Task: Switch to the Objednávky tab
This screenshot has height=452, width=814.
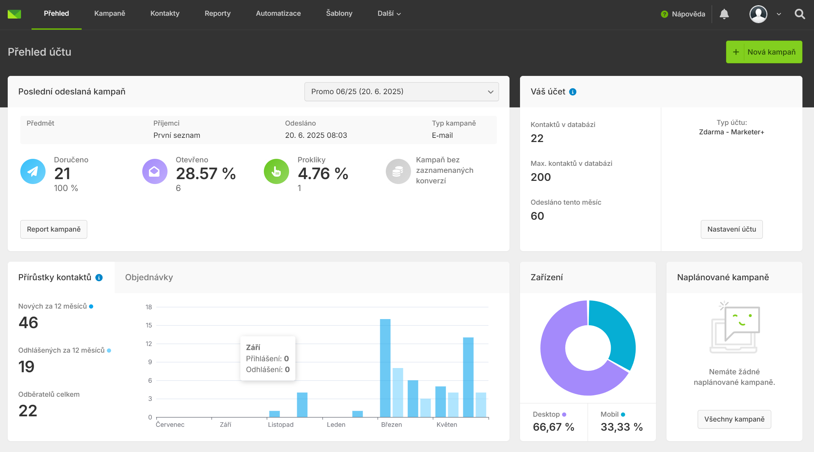Action: [149, 277]
